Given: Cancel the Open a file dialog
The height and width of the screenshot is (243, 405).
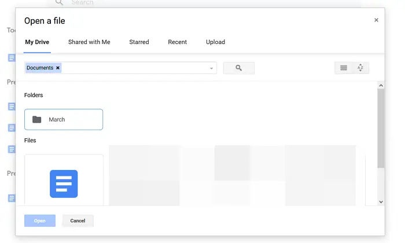Looking at the screenshot, I should click(x=78, y=221).
